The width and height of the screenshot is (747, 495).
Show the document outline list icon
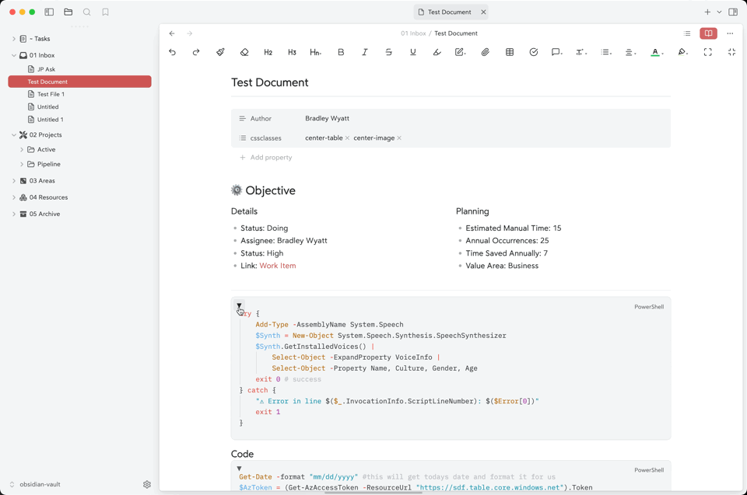pyautogui.click(x=687, y=33)
